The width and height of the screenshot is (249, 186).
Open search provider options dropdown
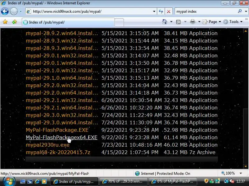(x=246, y=11)
